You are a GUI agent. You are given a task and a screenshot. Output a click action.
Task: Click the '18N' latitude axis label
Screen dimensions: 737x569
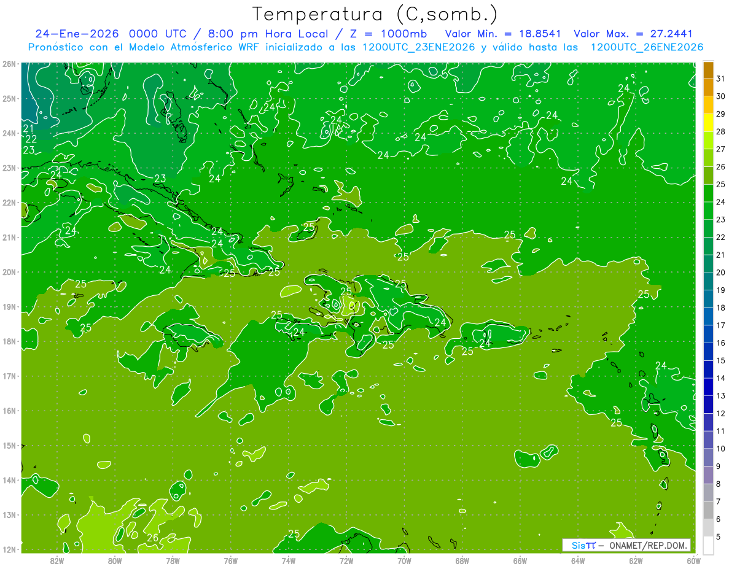point(9,341)
